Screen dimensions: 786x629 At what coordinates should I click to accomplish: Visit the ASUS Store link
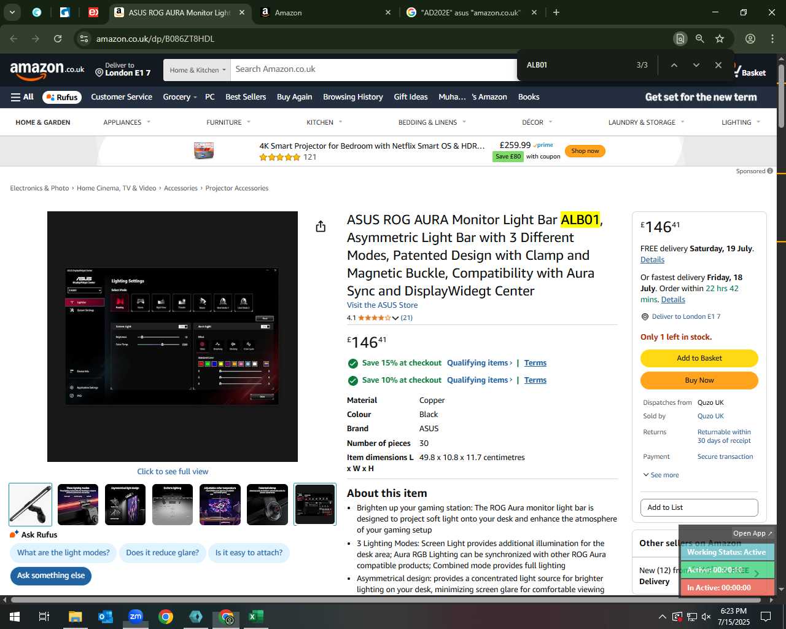(x=382, y=305)
